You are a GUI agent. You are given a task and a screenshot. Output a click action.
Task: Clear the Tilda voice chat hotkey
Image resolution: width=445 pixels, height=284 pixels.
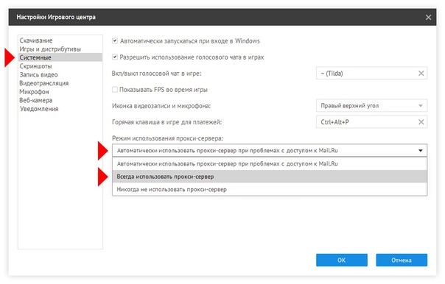(x=421, y=74)
